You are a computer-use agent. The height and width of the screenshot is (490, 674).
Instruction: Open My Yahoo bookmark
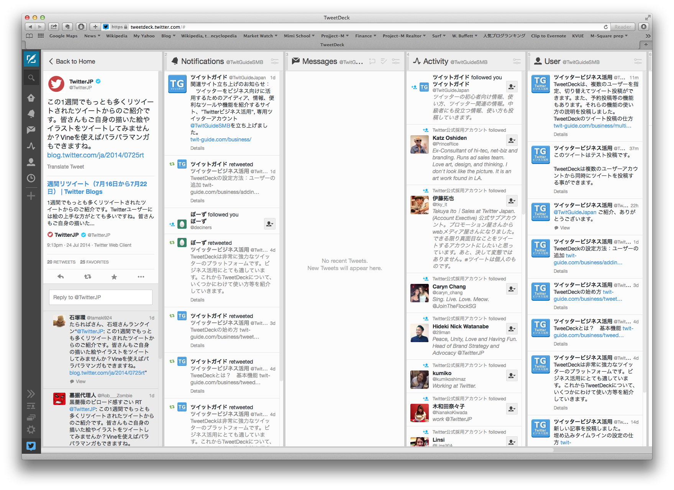(144, 36)
